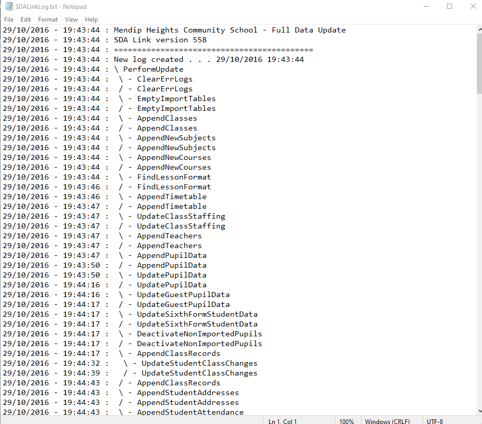
Task: Click the UTF-8 encoding status entry
Action: point(435,421)
